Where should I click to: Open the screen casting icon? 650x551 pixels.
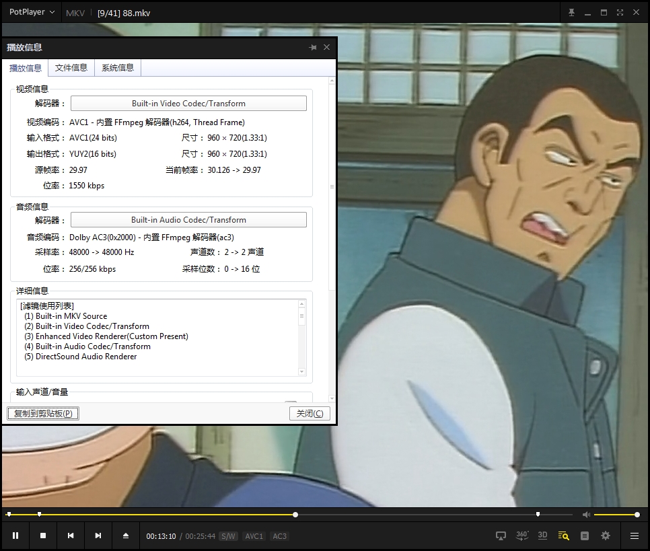point(501,536)
